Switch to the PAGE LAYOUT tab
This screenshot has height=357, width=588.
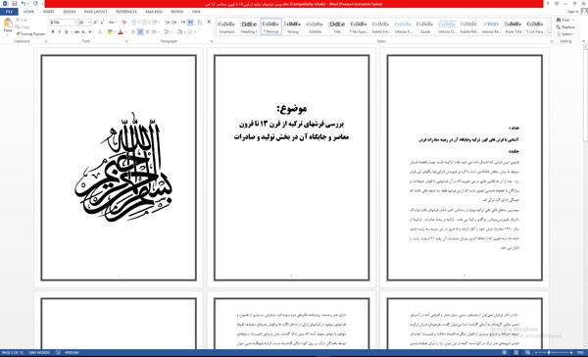coord(95,12)
